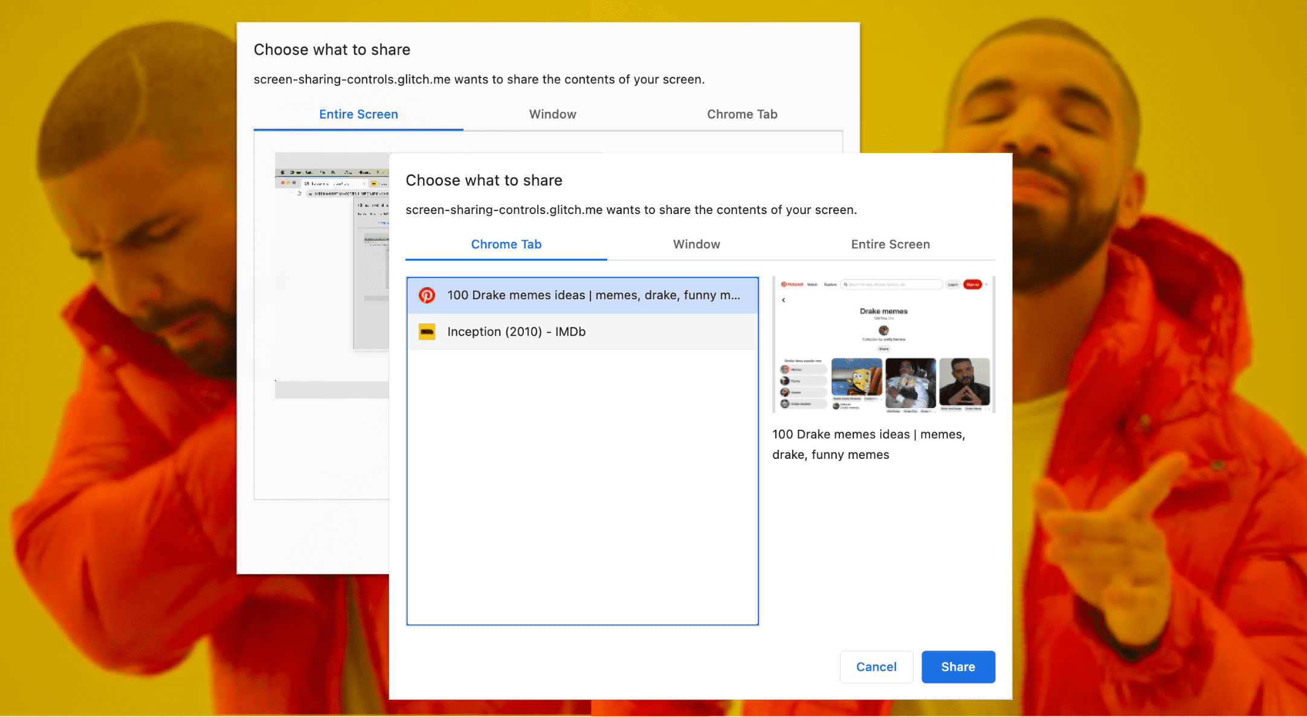Switch to Chrome Tab in outer dialog

(743, 113)
